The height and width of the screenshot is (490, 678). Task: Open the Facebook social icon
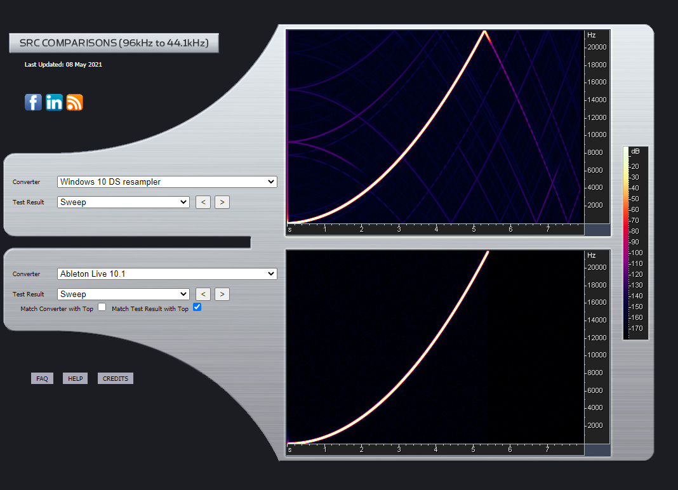(x=33, y=102)
